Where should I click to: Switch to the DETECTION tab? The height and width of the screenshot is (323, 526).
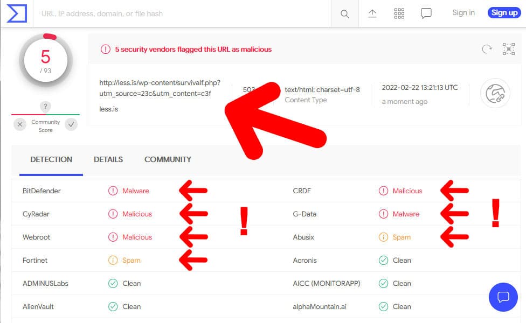click(x=51, y=159)
